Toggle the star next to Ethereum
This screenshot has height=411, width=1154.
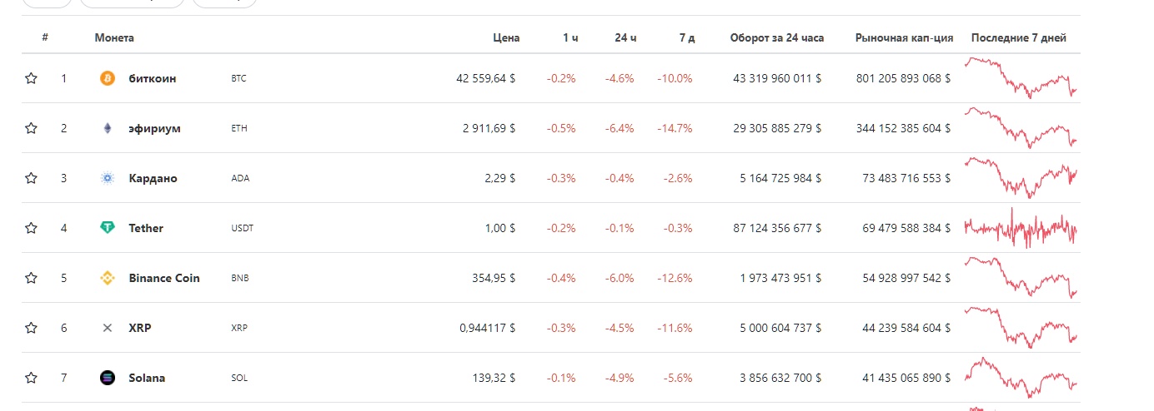pos(31,128)
